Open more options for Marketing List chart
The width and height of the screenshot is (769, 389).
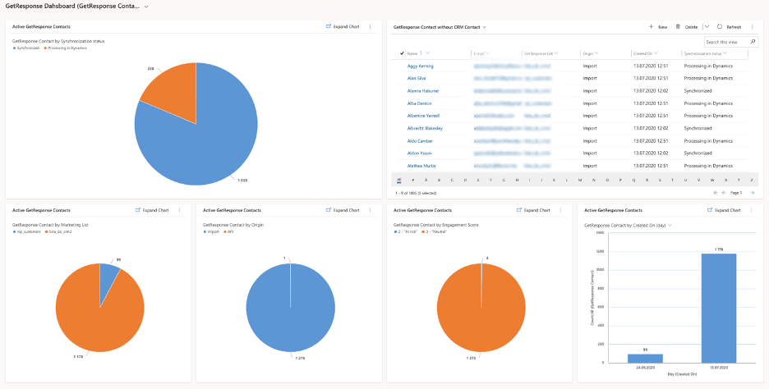[x=179, y=210]
